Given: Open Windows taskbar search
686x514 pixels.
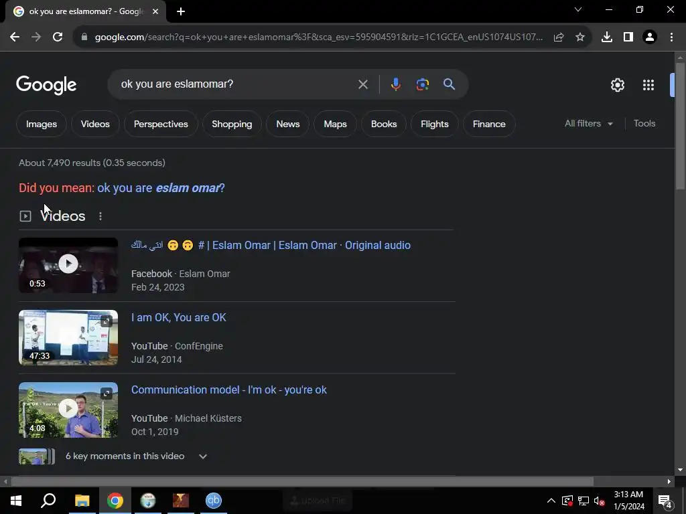Looking at the screenshot, I should (x=48, y=501).
